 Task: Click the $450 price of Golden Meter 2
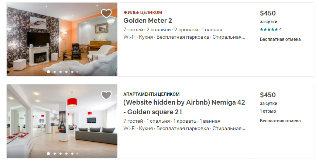click(268, 13)
